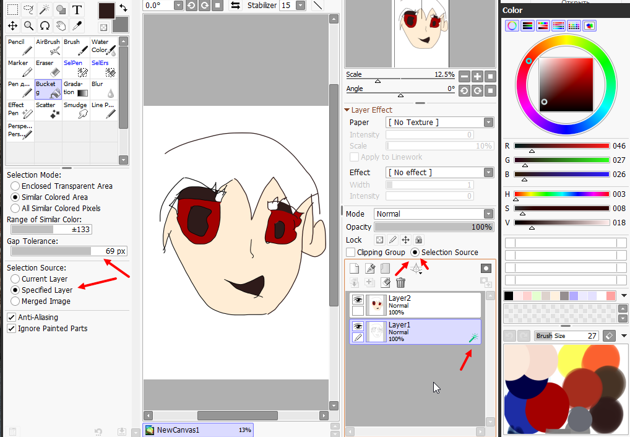This screenshot has width=630, height=437.
Task: Select the rectangular selection tool
Action: pos(13,9)
